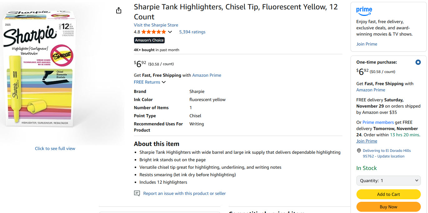Click the orange star rating icons
The image size is (428, 213).
click(x=154, y=32)
